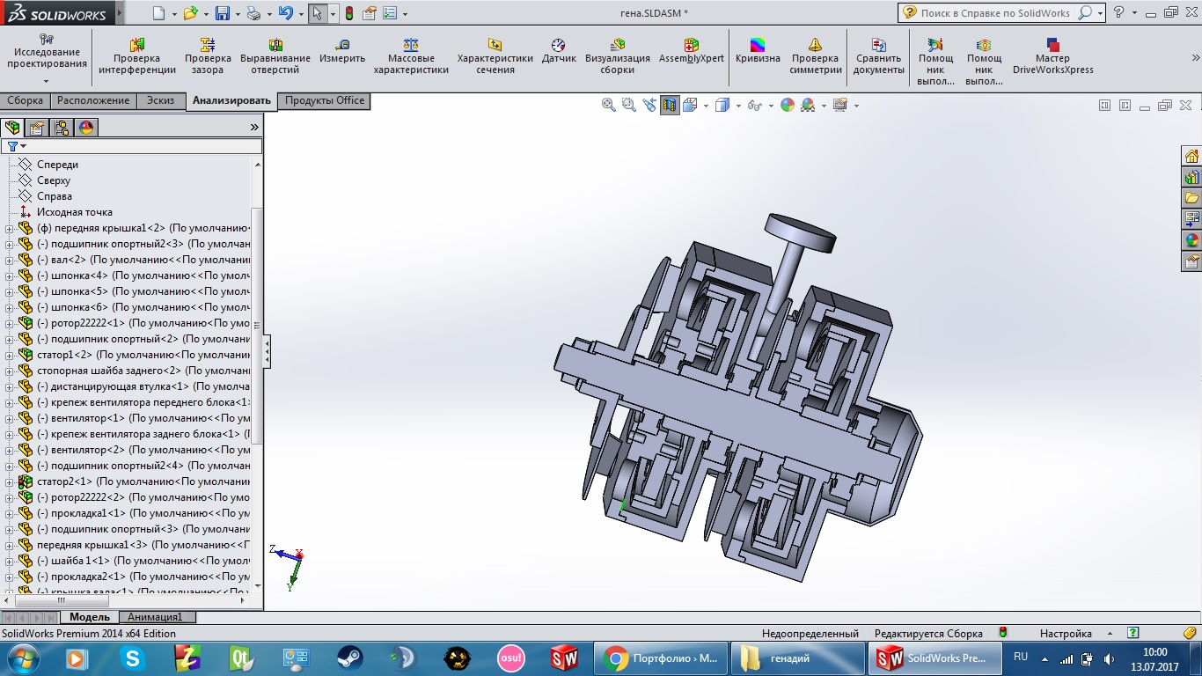
Task: Open the Анимация1 motion study tab
Action: (155, 617)
